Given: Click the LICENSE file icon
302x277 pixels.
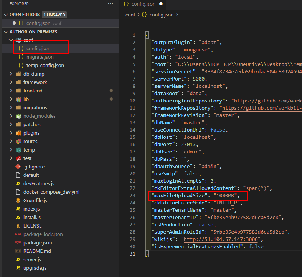Looking at the screenshot, I should [x=18, y=226].
